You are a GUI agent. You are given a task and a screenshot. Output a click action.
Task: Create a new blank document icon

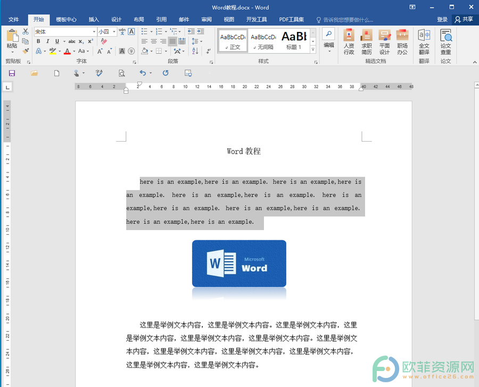click(56, 73)
